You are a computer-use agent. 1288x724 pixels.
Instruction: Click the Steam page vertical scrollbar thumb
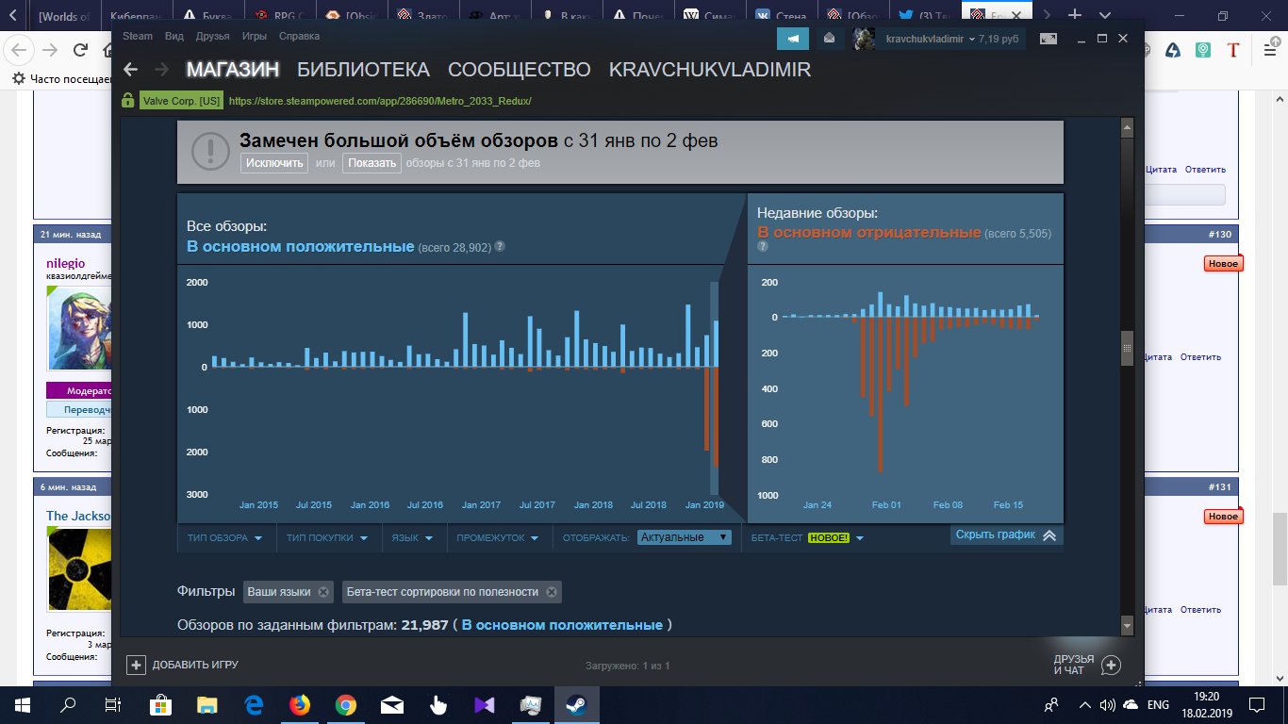1127,348
